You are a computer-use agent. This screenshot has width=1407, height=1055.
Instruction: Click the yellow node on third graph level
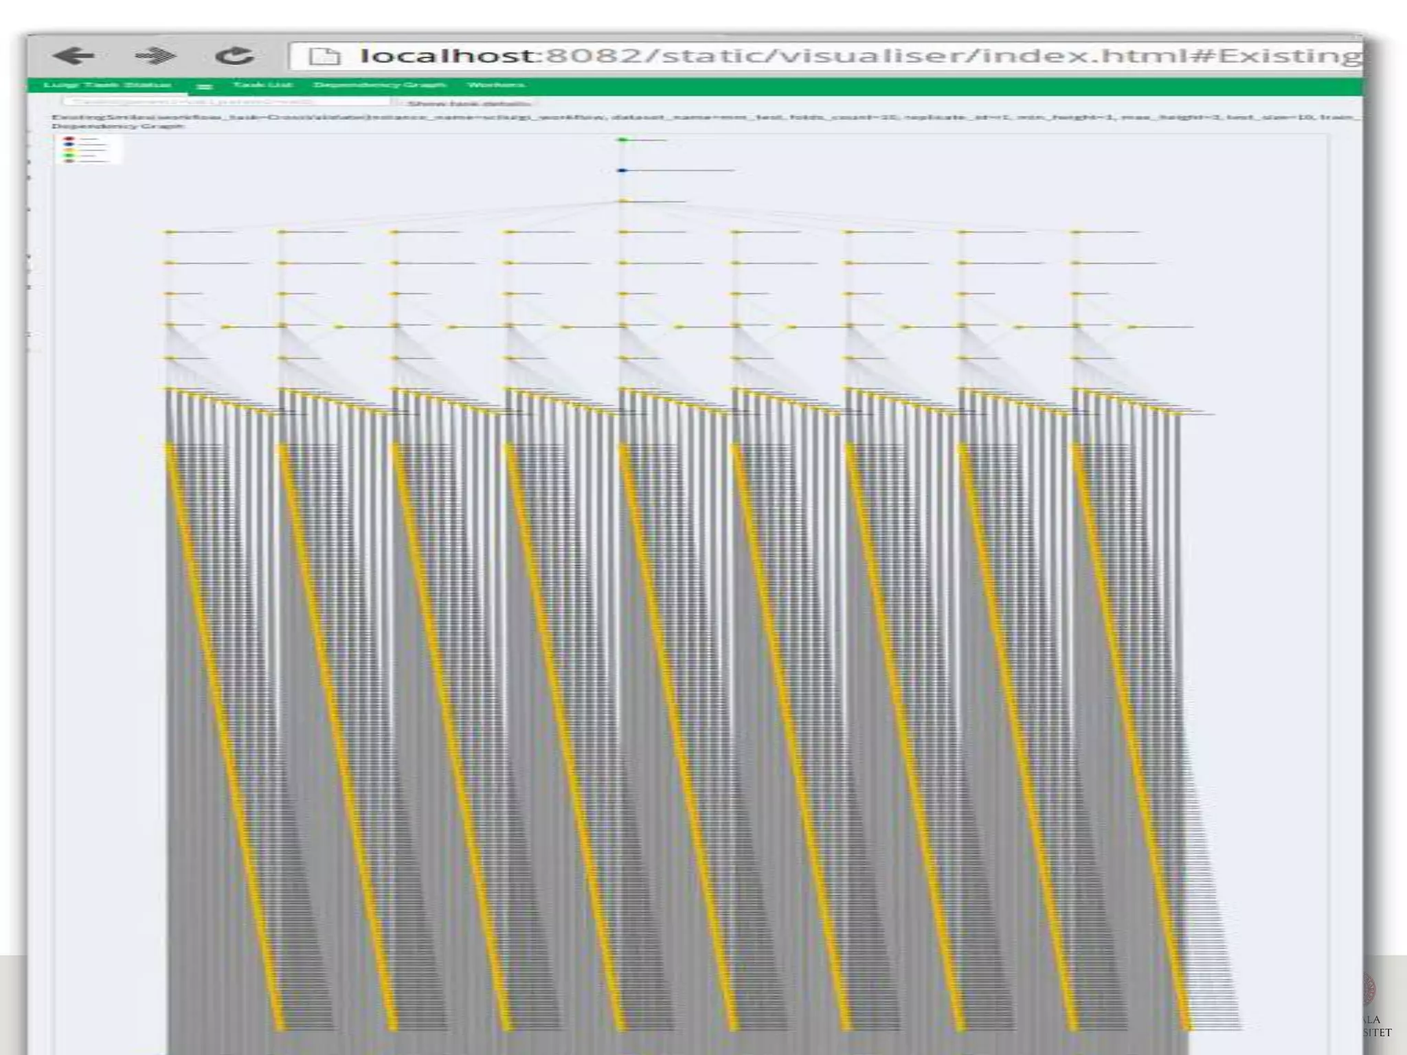pyautogui.click(x=624, y=201)
